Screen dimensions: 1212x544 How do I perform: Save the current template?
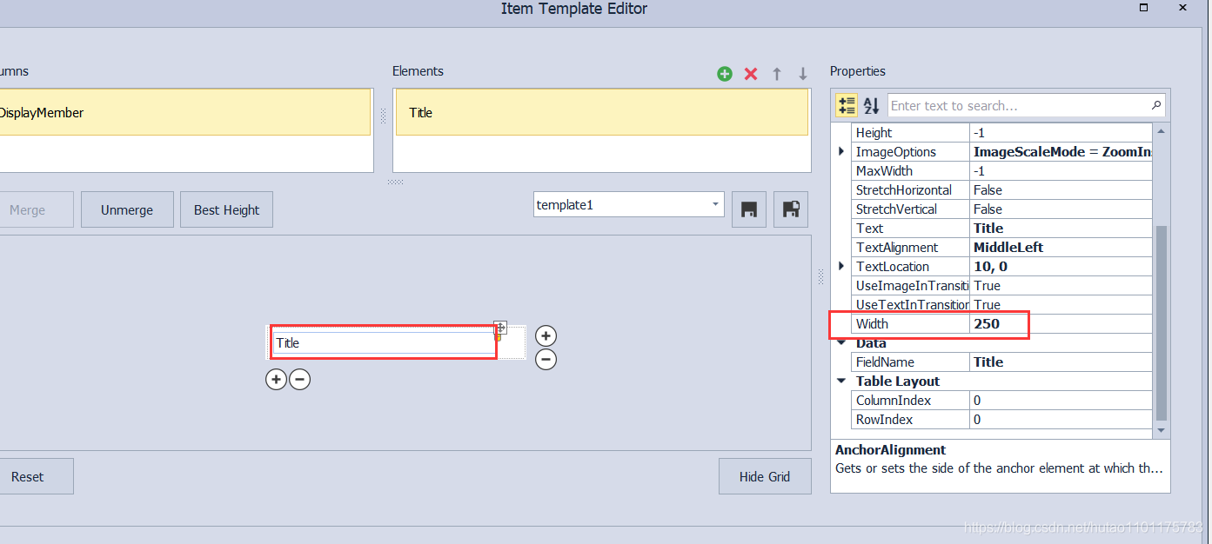(748, 209)
